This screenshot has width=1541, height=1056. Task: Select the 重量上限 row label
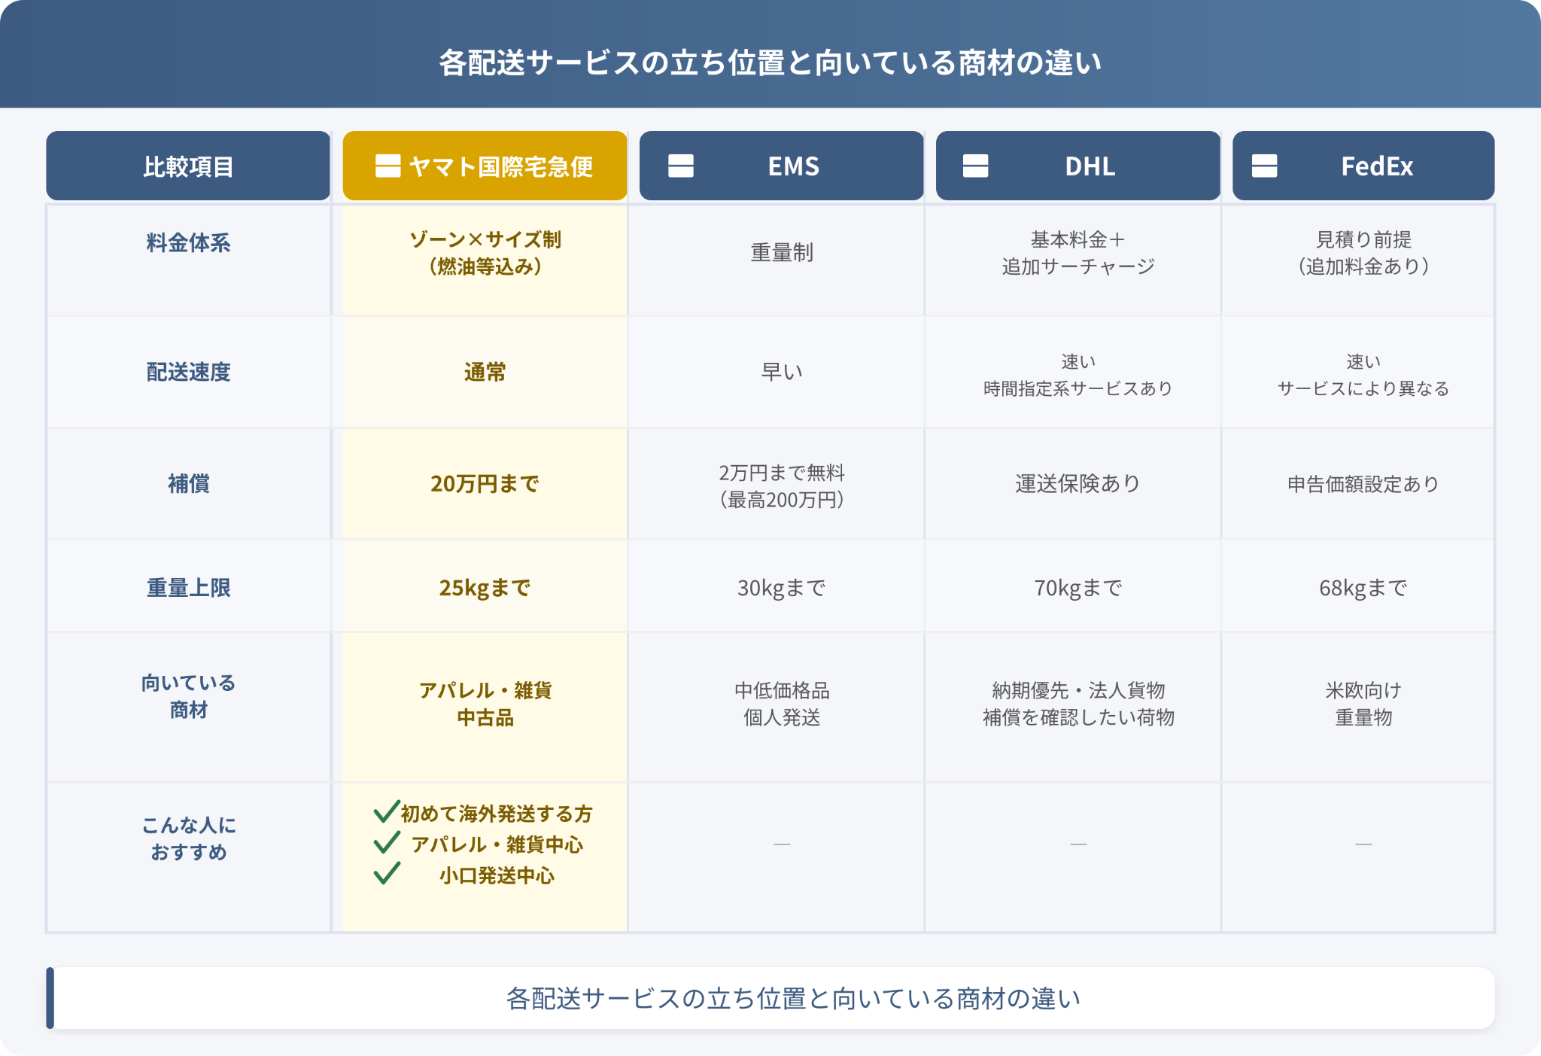[188, 588]
